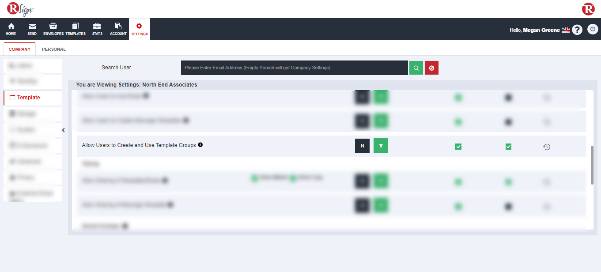Open the Settings gear in the top navigation

point(139,29)
